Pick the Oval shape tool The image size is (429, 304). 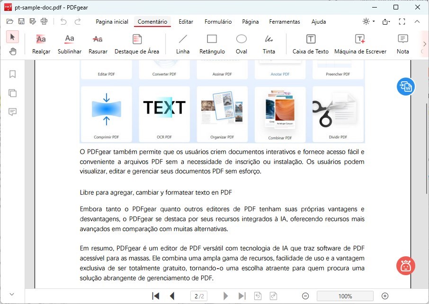point(241,44)
